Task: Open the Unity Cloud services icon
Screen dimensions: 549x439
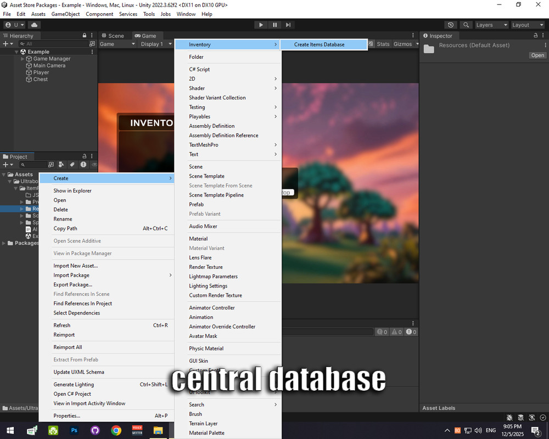Action: pyautogui.click(x=34, y=25)
